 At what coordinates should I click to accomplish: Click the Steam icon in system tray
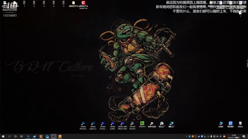pos(199,137)
